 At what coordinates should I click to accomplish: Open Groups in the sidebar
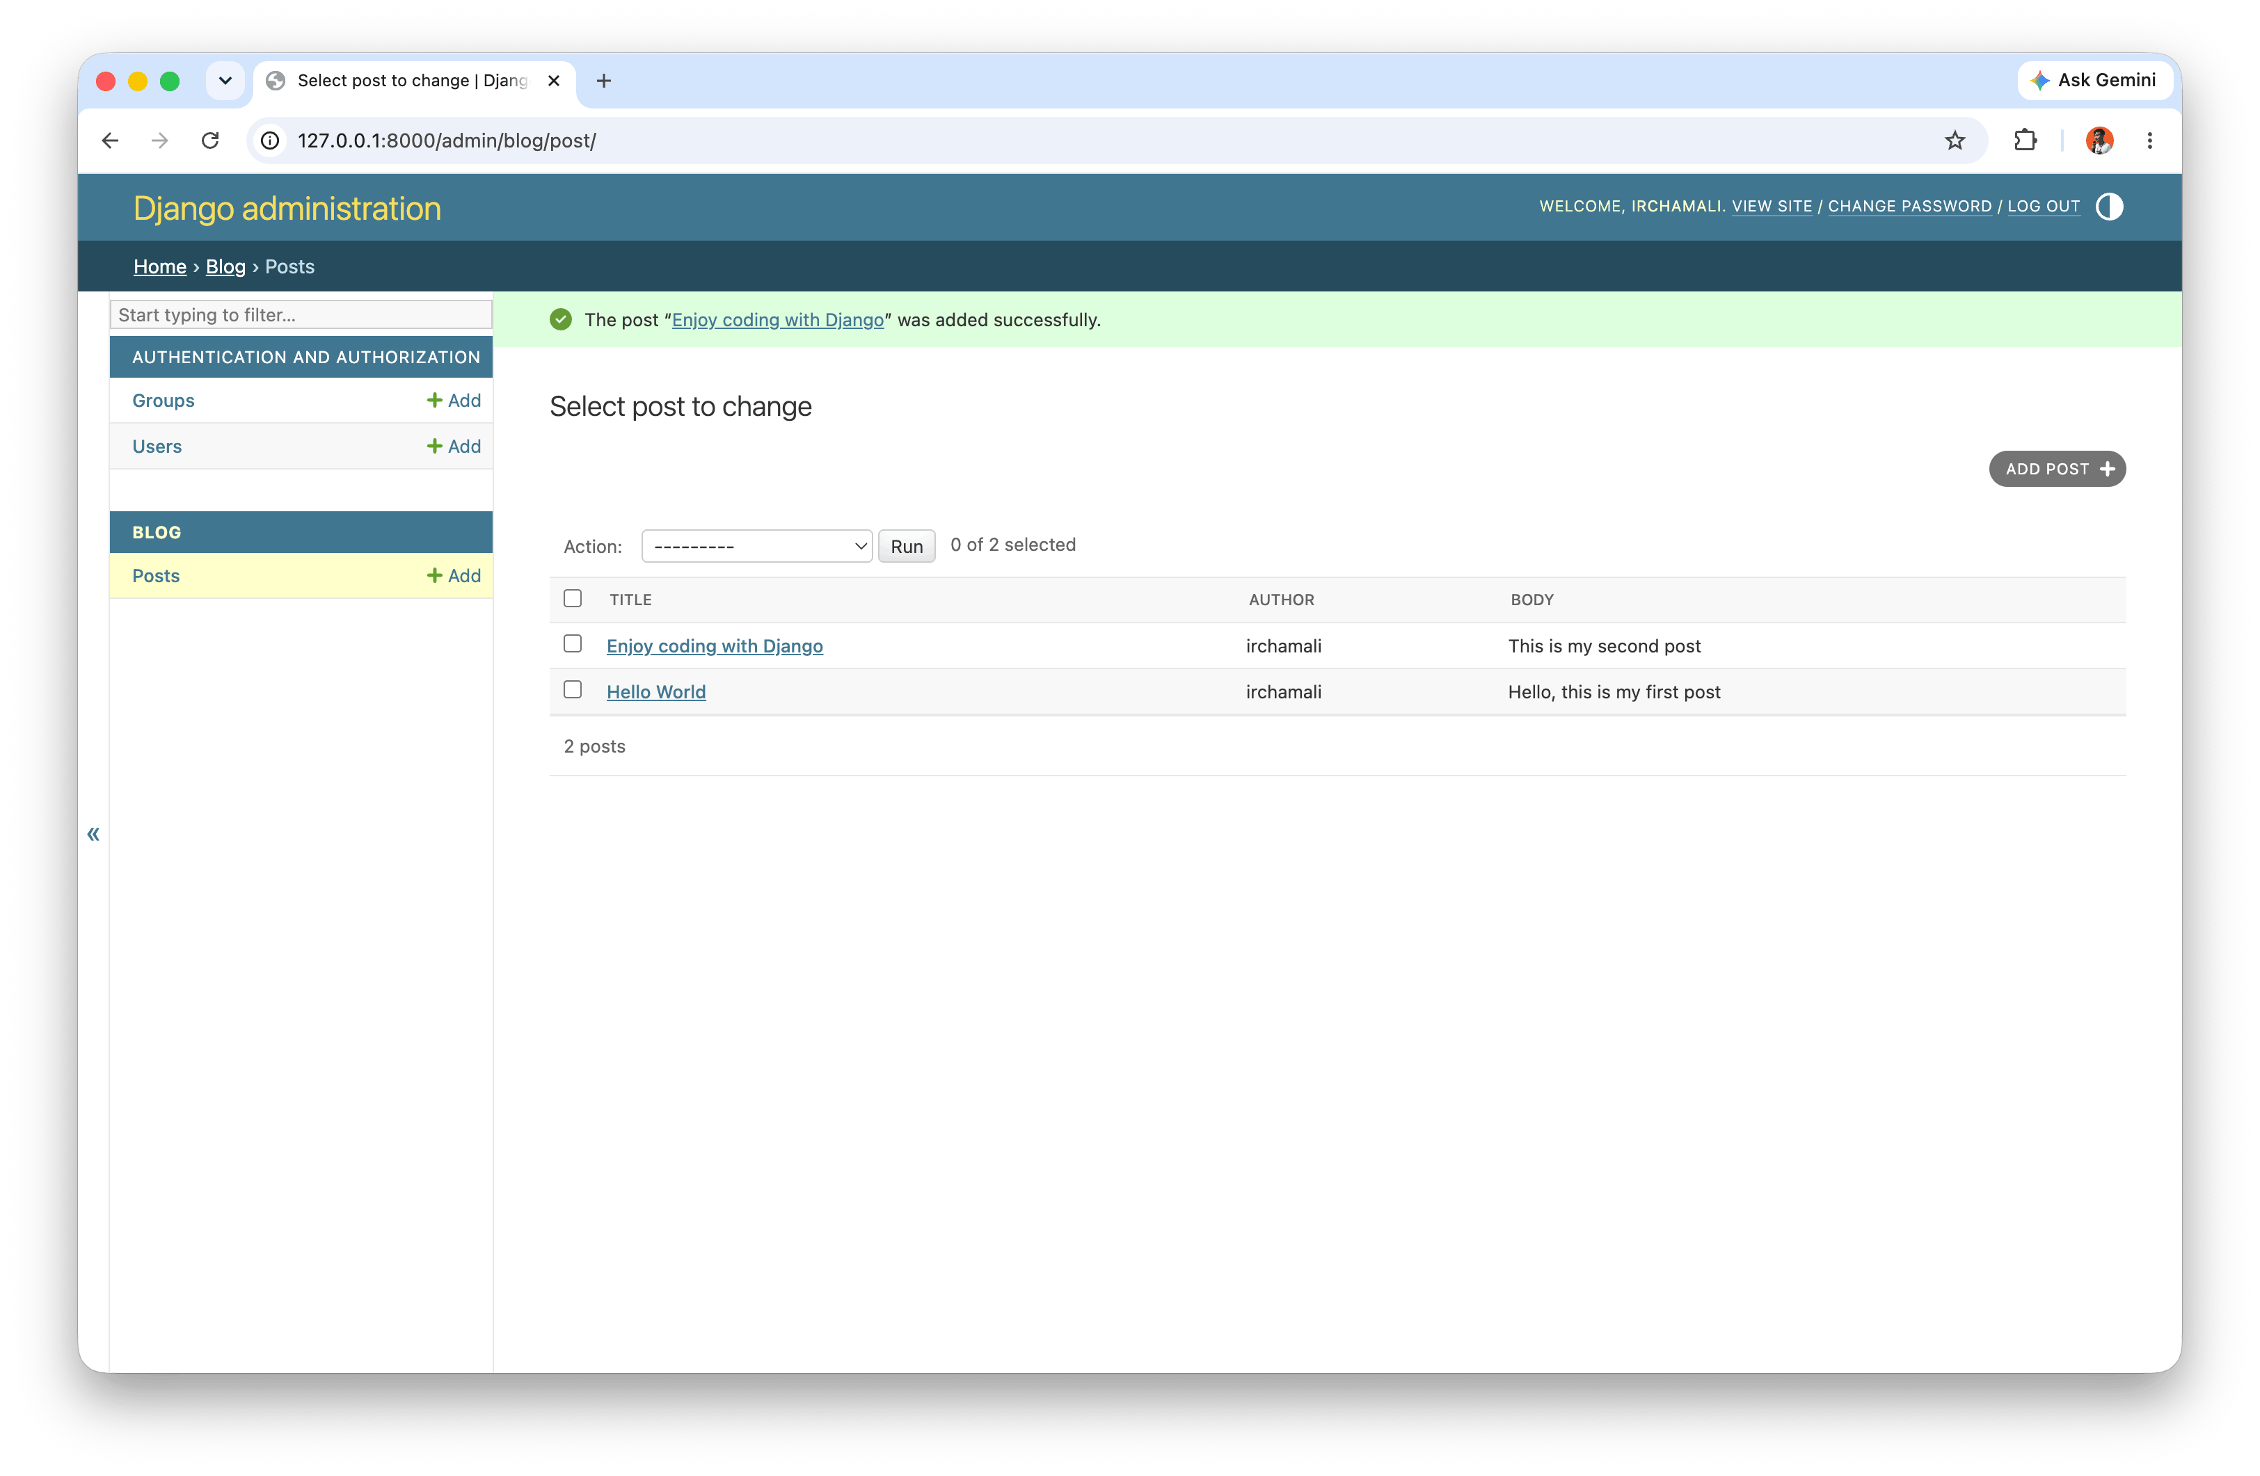pos(164,401)
